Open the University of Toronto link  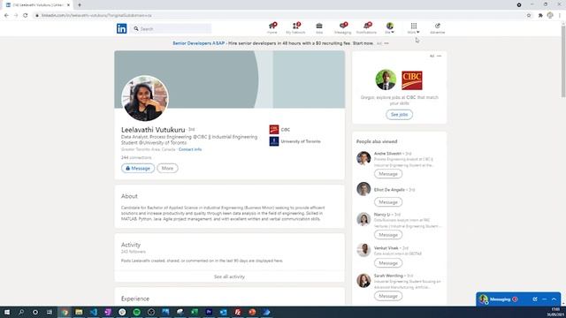(294, 141)
